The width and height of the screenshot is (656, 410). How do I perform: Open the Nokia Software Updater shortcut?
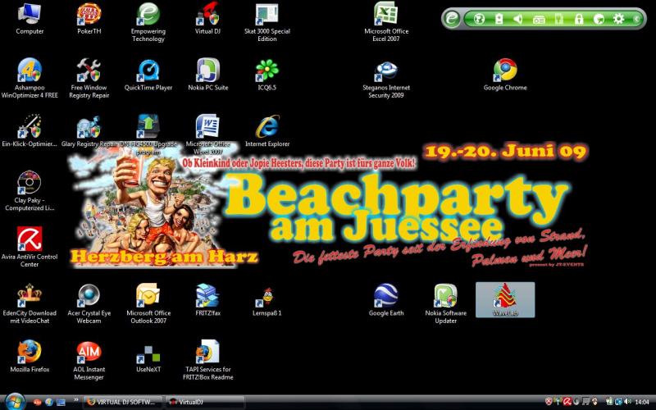pos(445,303)
